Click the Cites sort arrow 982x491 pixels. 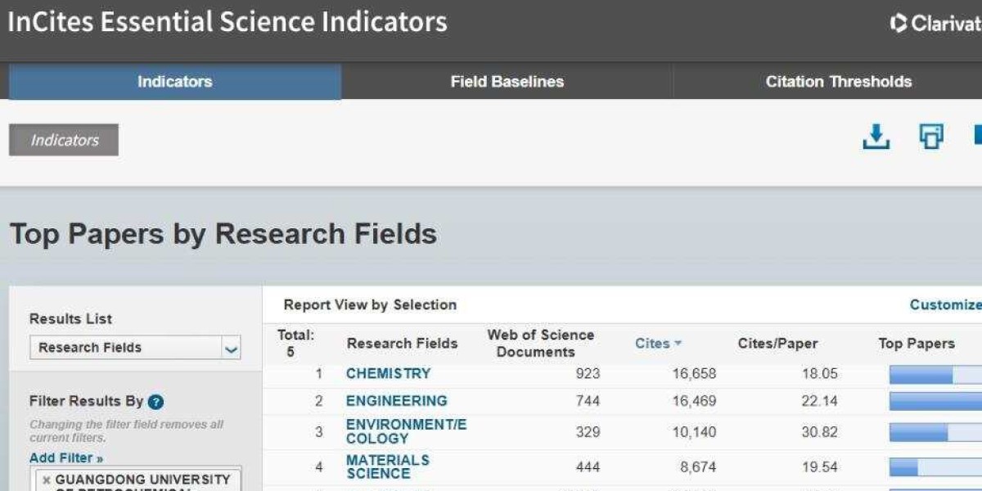pyautogui.click(x=678, y=344)
